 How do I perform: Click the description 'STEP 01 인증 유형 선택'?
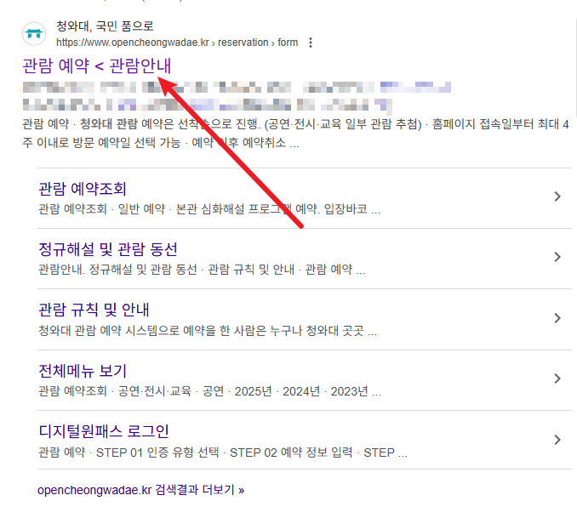coord(223,453)
